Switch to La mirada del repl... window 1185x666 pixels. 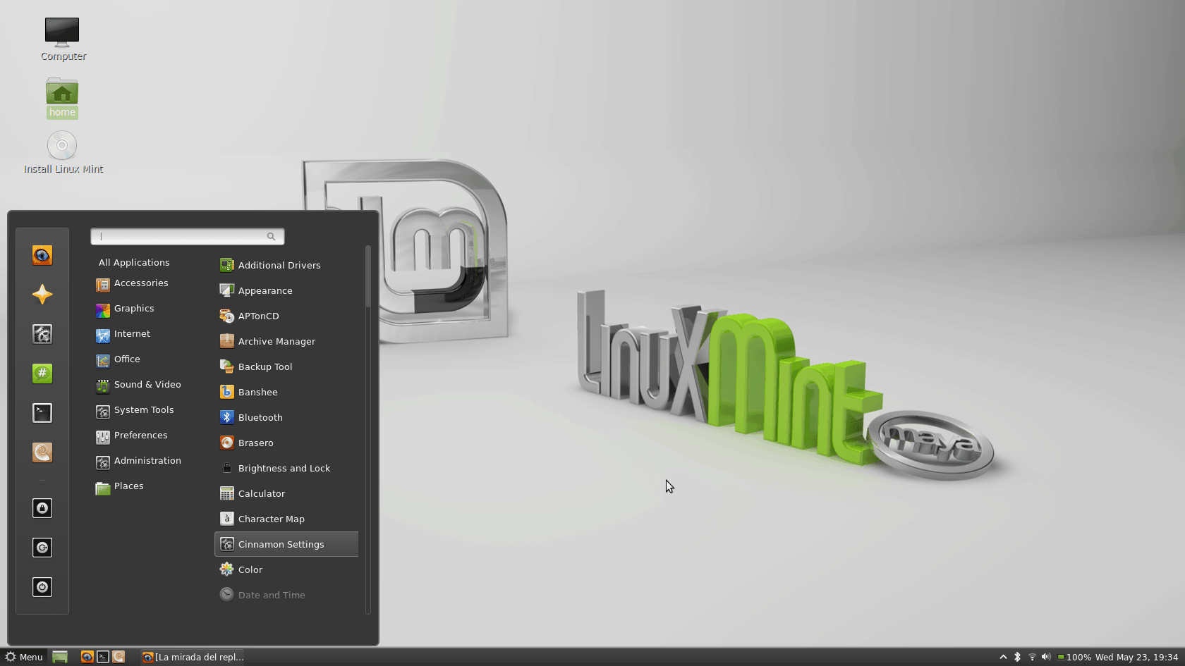[193, 657]
